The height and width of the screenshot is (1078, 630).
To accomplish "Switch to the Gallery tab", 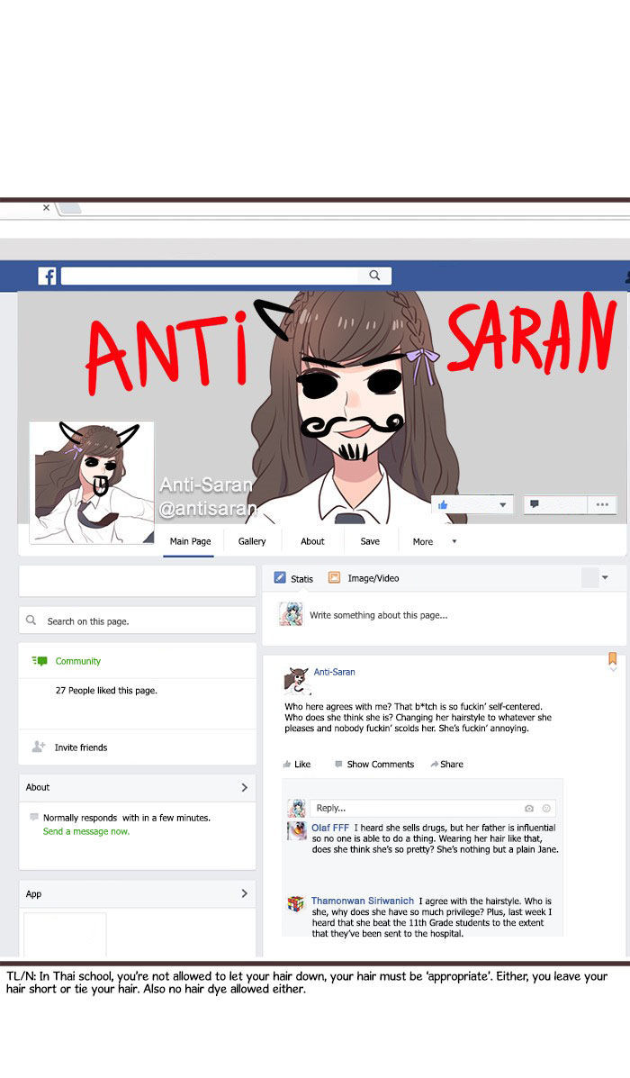I will coord(252,541).
